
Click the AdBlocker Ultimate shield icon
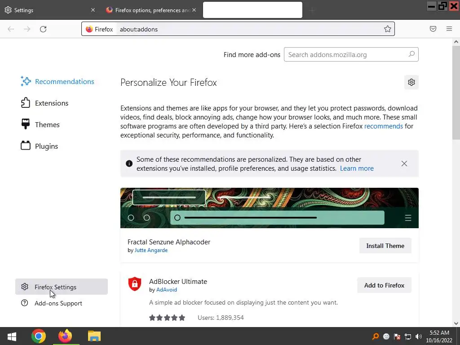tap(135, 284)
